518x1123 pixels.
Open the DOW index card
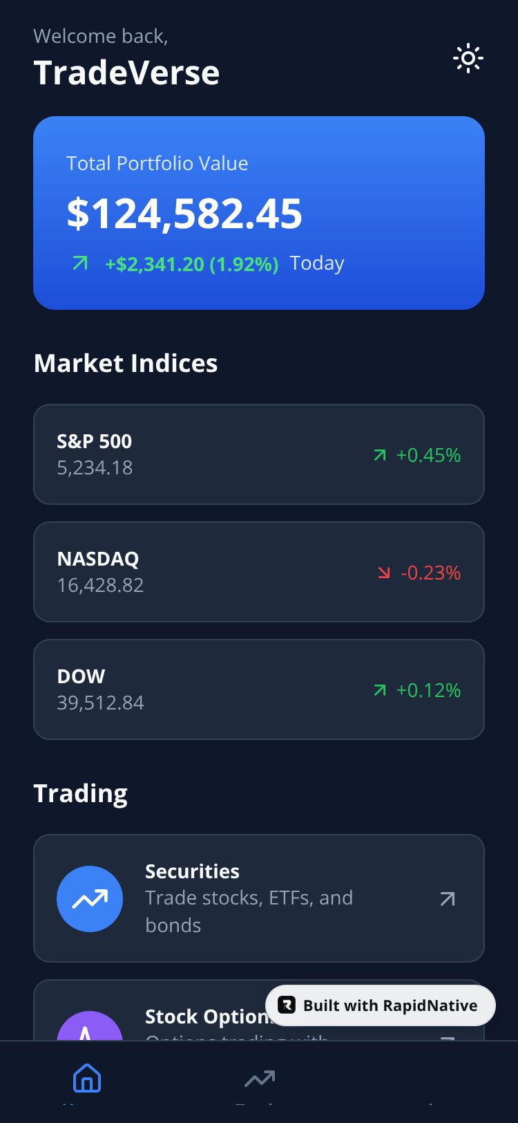pos(259,689)
